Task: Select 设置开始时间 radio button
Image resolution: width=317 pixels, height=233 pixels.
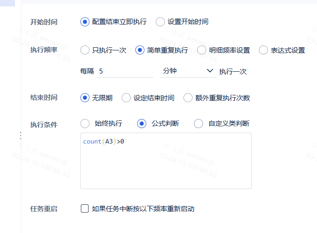Action: click(160, 22)
